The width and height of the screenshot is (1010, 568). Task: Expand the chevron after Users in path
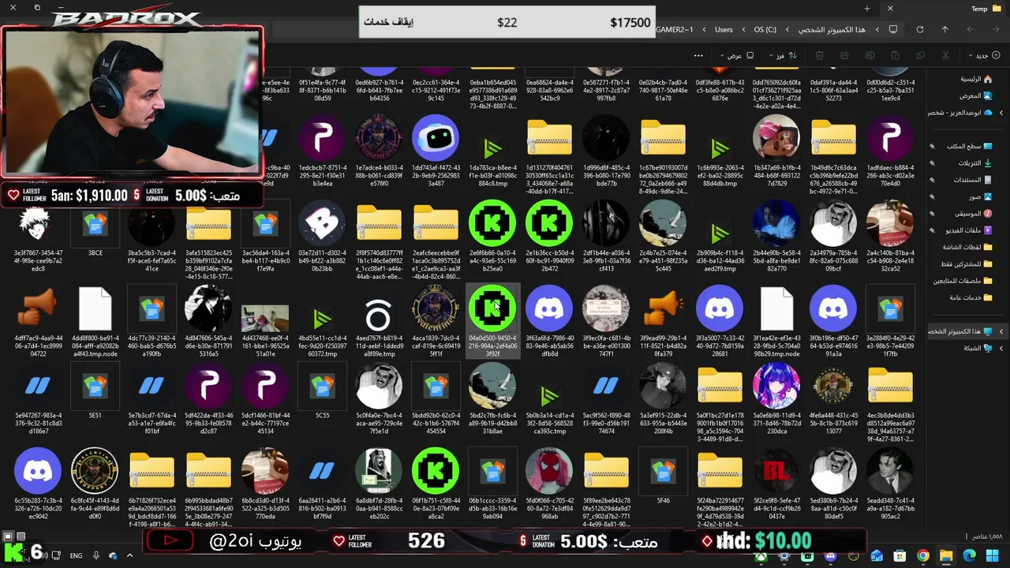tap(703, 29)
